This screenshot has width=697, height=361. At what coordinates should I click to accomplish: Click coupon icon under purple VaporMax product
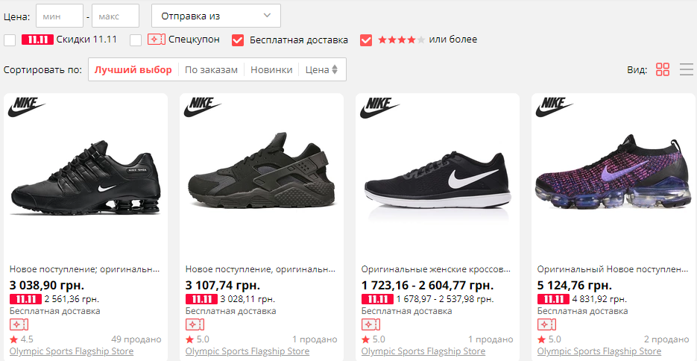point(546,324)
